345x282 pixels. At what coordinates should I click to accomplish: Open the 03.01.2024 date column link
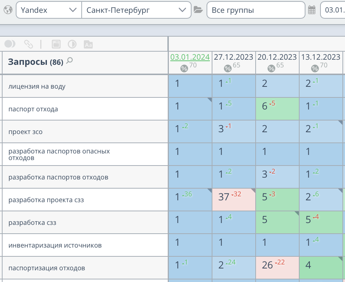tap(190, 57)
